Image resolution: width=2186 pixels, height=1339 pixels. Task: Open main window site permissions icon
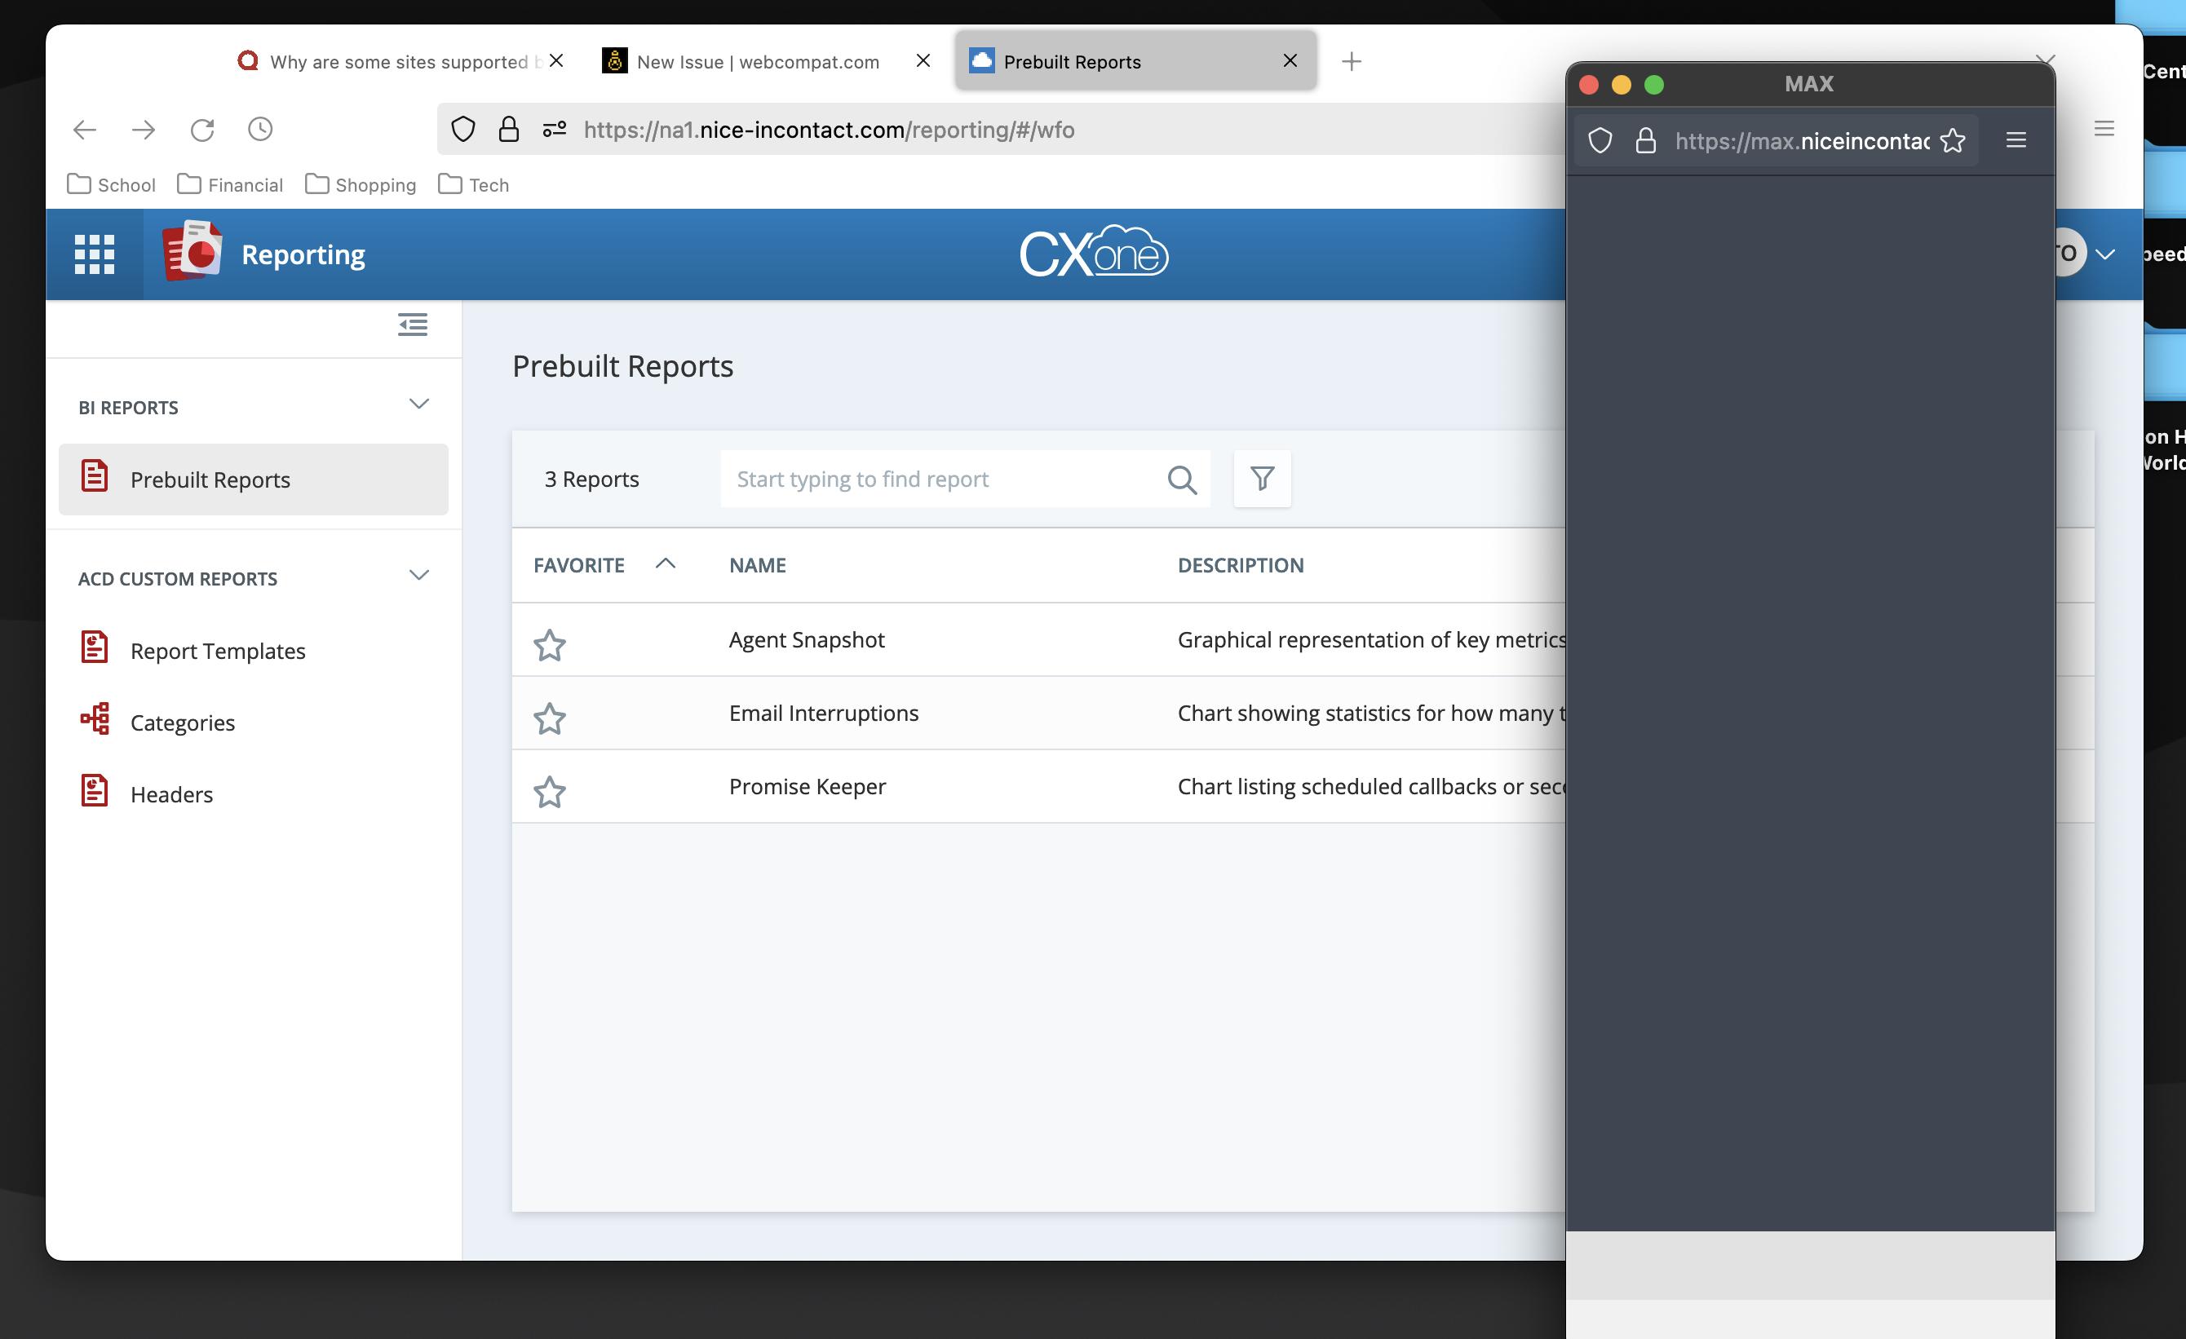point(555,130)
